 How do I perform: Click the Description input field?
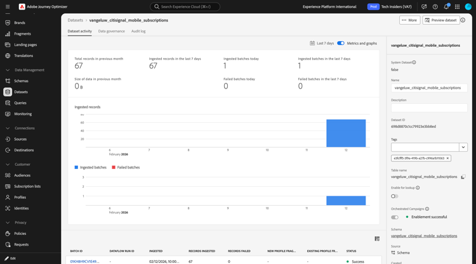pos(429,108)
